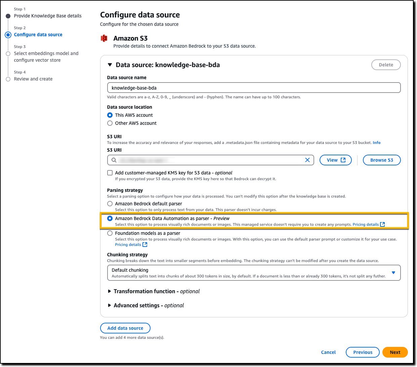The width and height of the screenshot is (417, 367).
Task: Click the search magnifier in S3 URI field
Action: tap(114, 160)
